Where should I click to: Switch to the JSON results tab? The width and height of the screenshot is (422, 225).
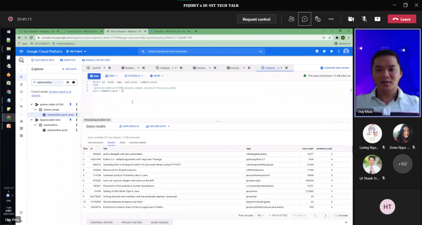pos(122,142)
